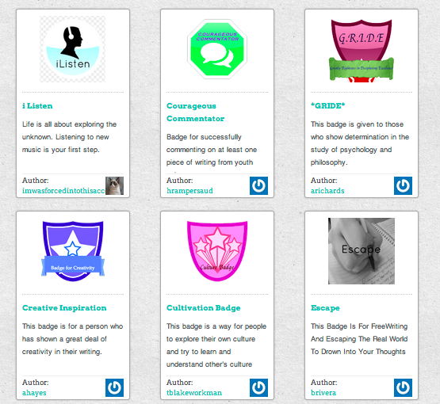Open the pink Culture Badge shield image
The image size is (440, 404).
click(217, 251)
